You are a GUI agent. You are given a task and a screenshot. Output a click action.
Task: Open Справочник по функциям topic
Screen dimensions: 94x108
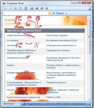pyautogui.click(x=21, y=73)
